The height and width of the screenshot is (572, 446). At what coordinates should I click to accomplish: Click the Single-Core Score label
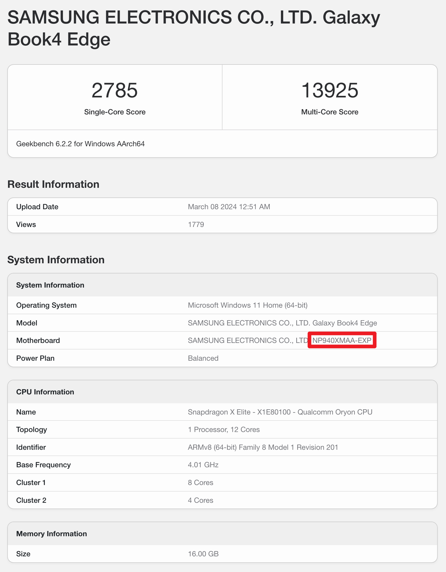(x=114, y=112)
